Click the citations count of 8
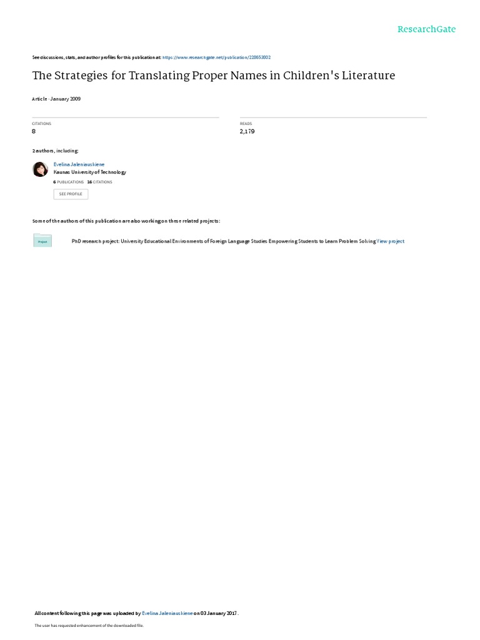This screenshot has width=480, height=640. click(x=34, y=131)
